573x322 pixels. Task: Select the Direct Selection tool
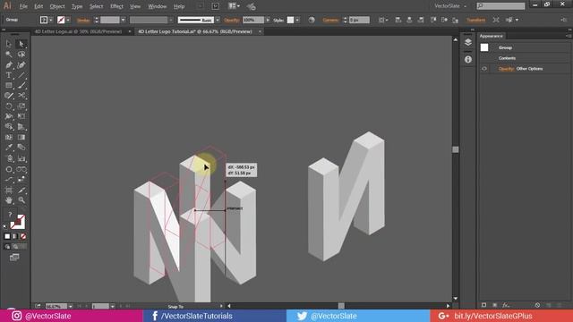(21, 44)
